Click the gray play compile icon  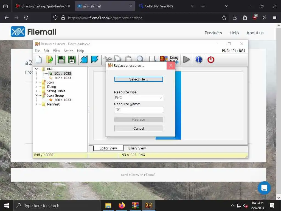pos(186,59)
